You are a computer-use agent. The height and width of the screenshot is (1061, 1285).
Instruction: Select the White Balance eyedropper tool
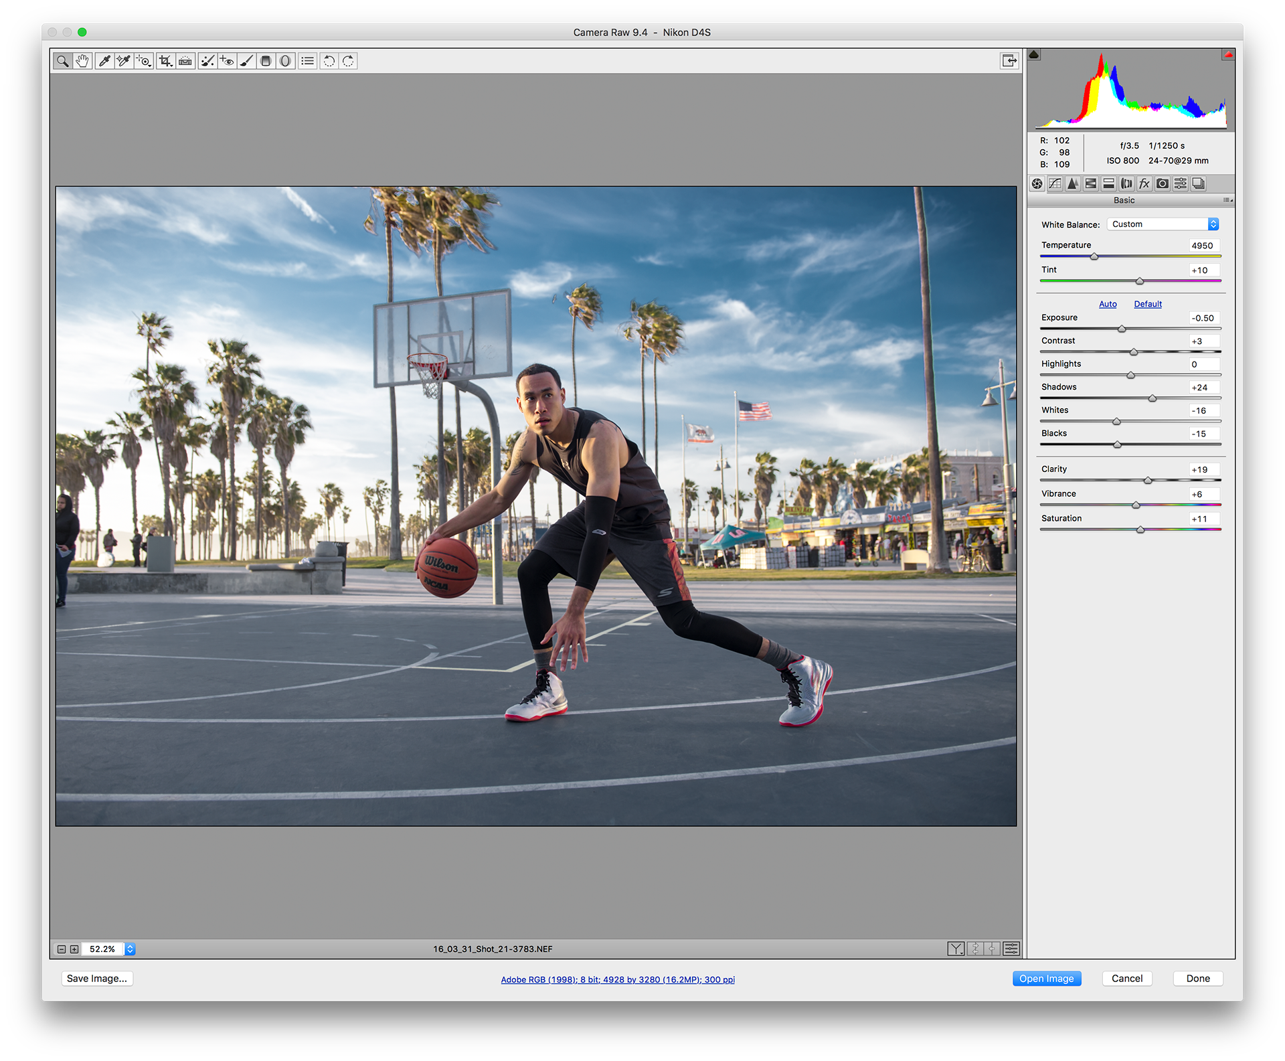104,61
